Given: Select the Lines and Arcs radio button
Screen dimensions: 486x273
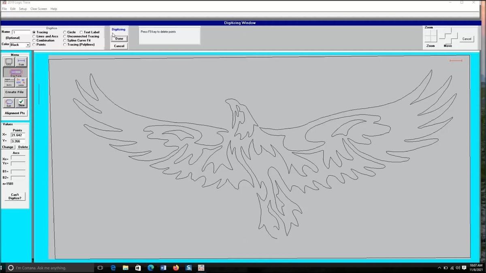Looking at the screenshot, I should pyautogui.click(x=34, y=36).
